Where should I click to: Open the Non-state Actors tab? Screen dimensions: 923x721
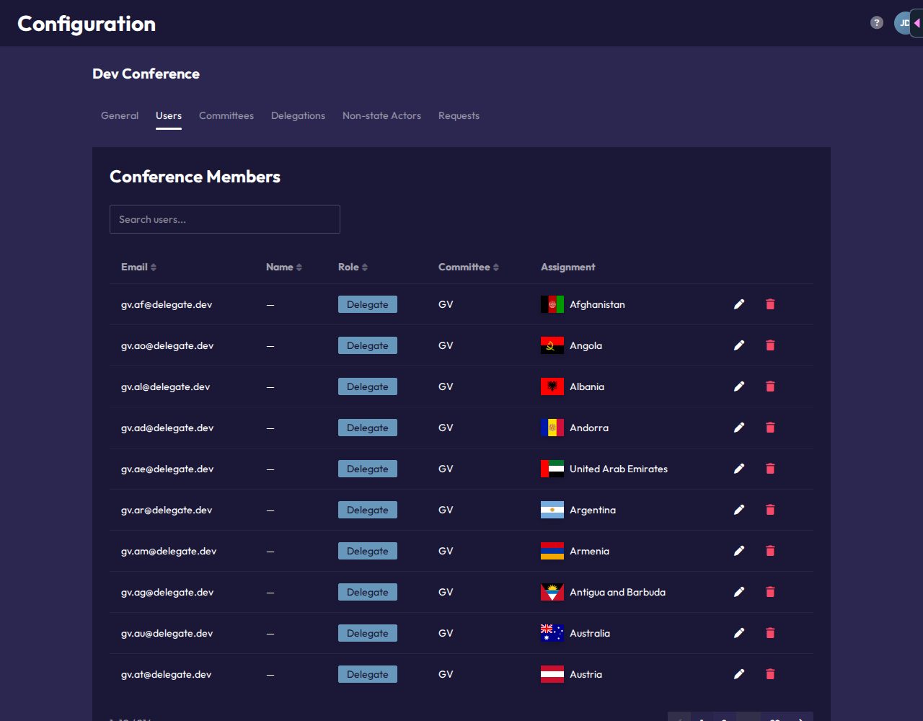(x=381, y=115)
